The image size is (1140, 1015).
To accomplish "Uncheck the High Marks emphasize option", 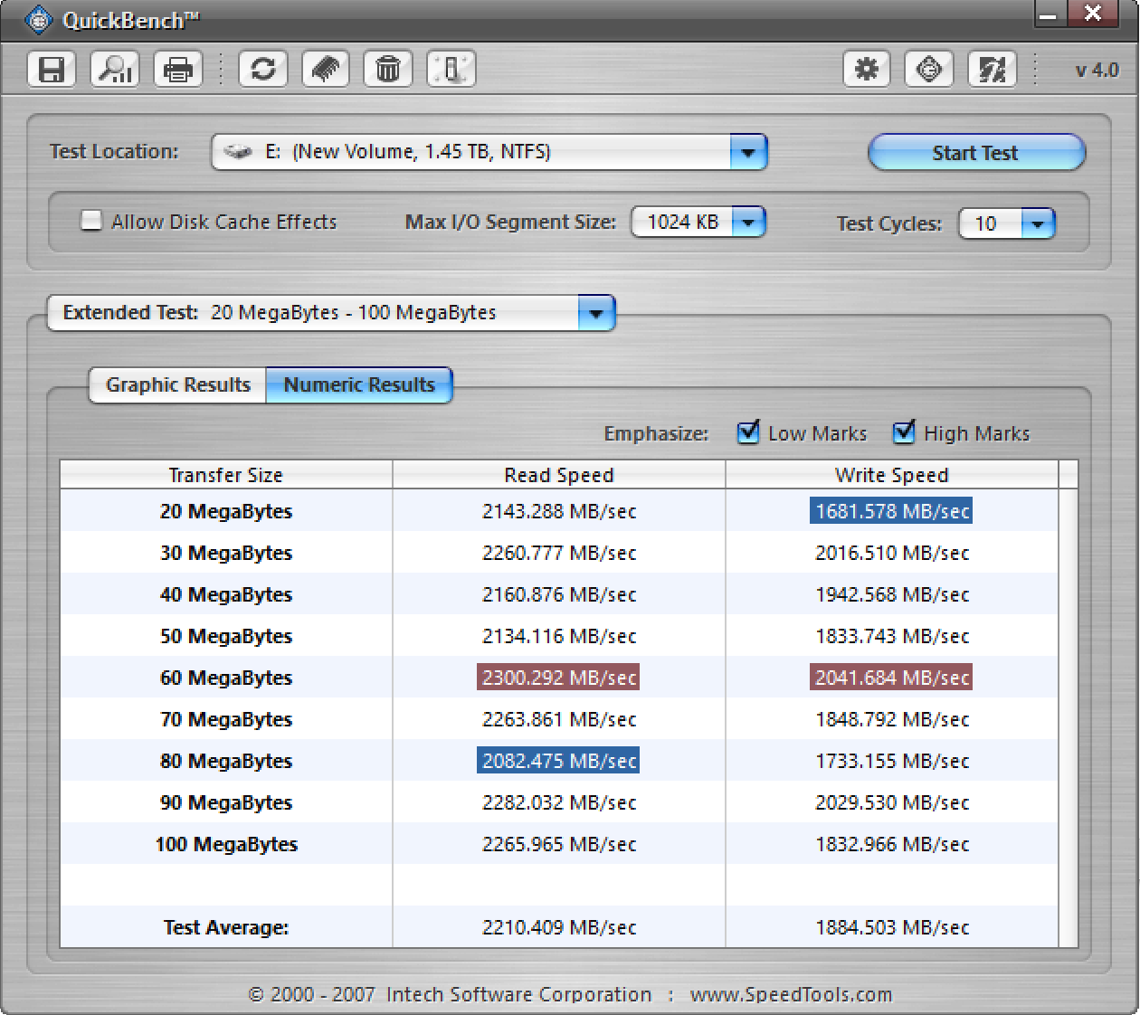I will tap(904, 432).
